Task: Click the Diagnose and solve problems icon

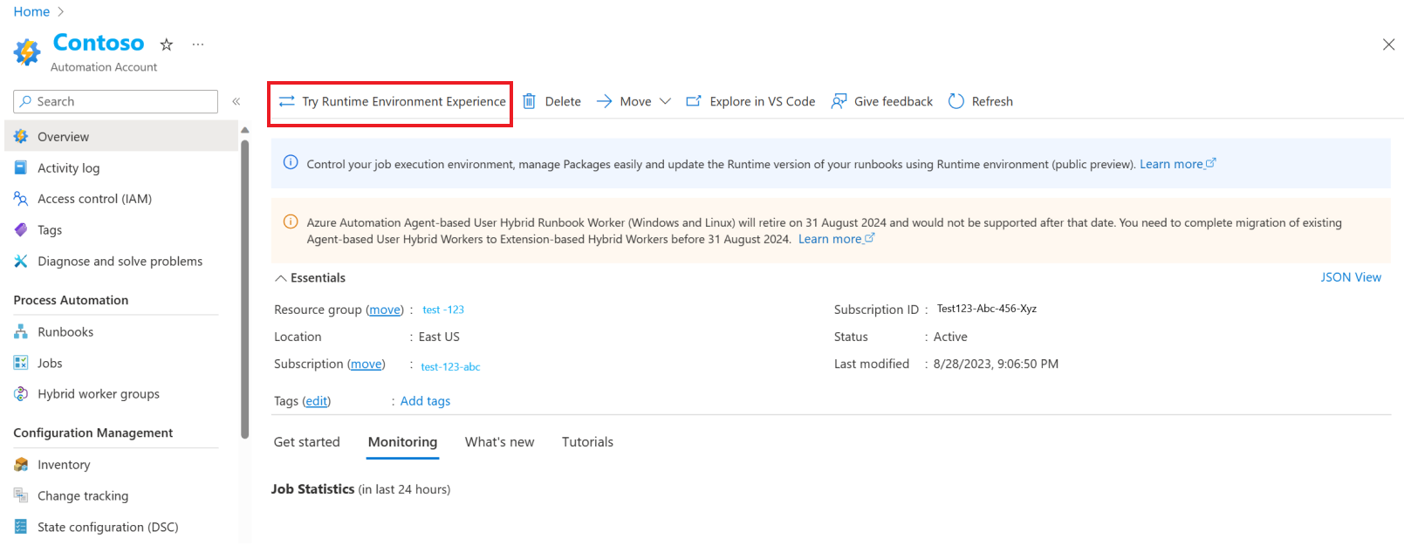Action: pyautogui.click(x=21, y=261)
